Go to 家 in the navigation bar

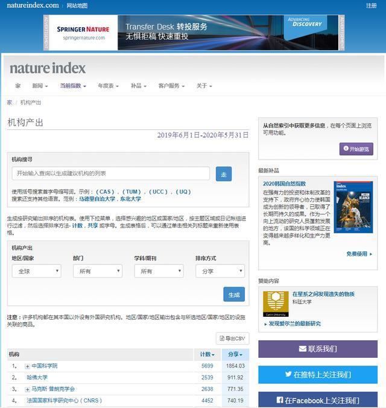coord(18,86)
